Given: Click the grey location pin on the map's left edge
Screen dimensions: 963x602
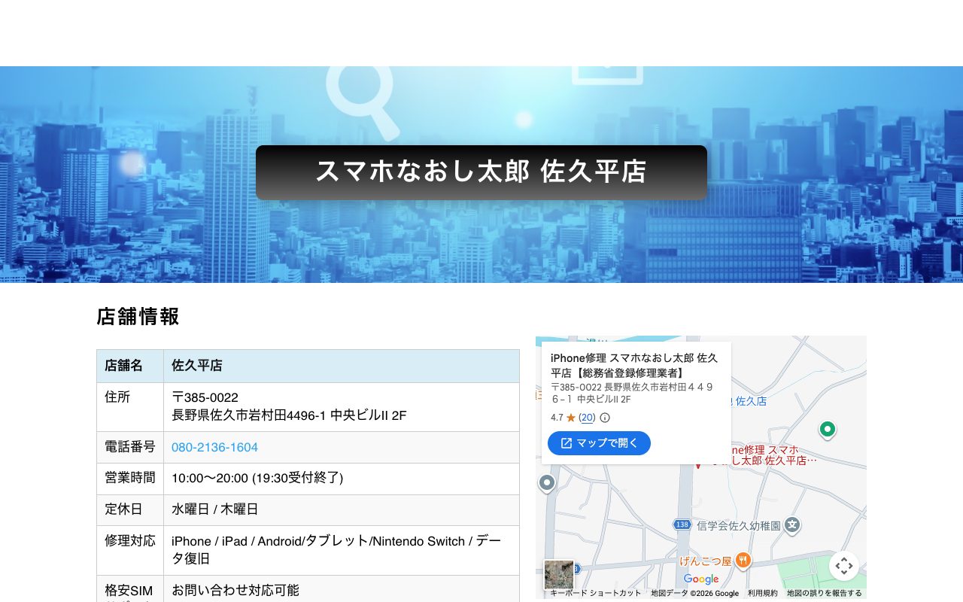Looking at the screenshot, I should tap(547, 483).
